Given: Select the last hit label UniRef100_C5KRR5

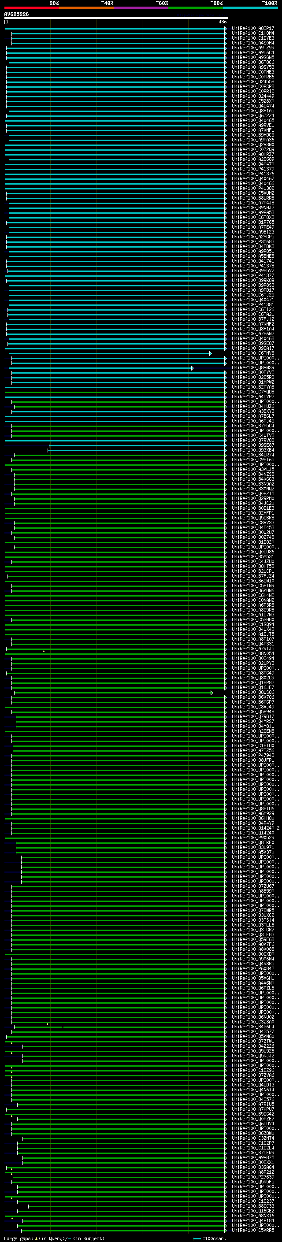Looking at the screenshot, I should (x=252, y=1231).
